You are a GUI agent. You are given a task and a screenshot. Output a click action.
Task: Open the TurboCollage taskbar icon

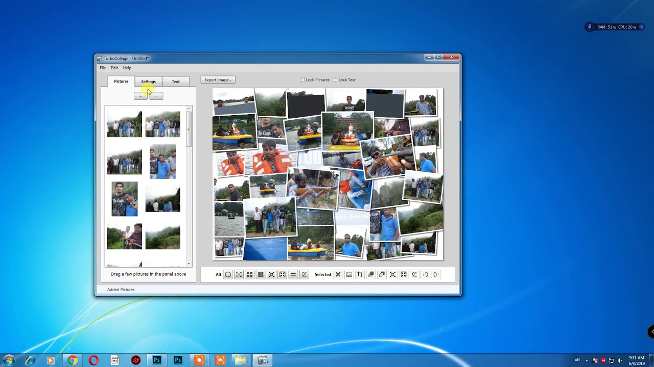click(x=262, y=360)
